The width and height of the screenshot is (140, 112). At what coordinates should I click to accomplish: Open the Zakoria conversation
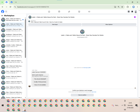(12, 83)
